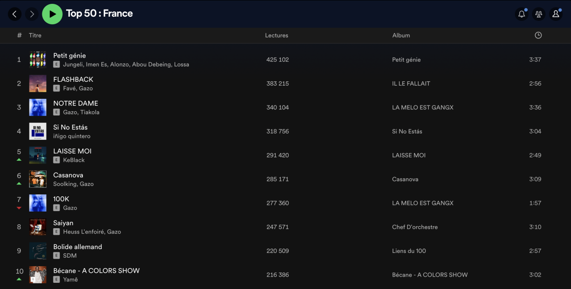
Task: Open the user profile icon
Action: (x=556, y=14)
